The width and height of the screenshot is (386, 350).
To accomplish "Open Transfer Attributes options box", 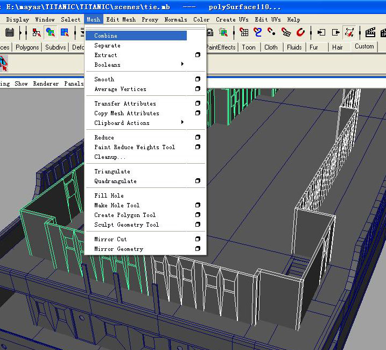I will click(x=198, y=103).
